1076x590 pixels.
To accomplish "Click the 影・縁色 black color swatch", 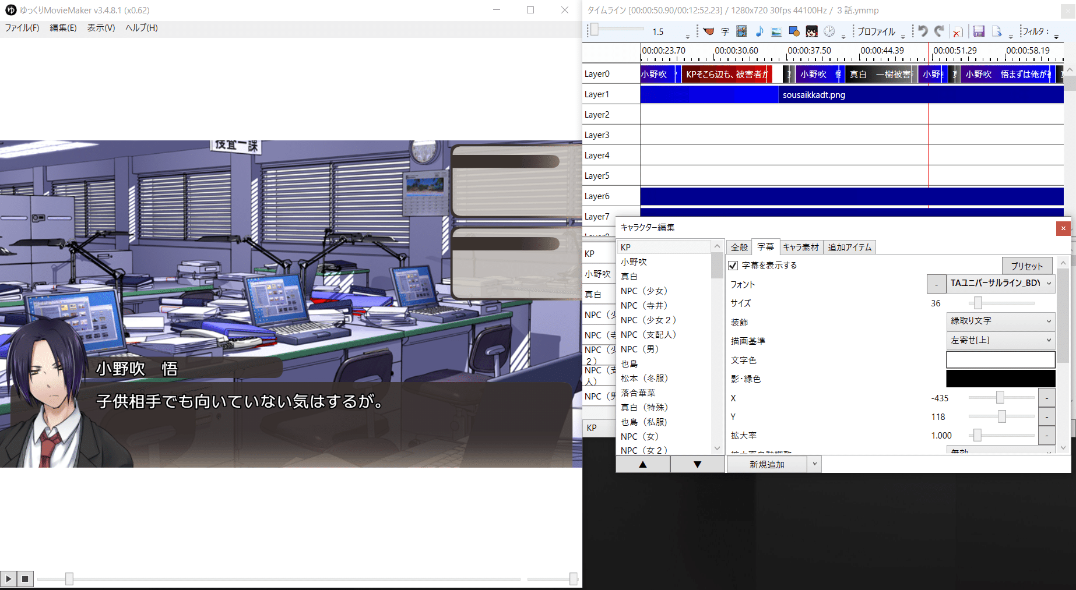I will (1000, 379).
